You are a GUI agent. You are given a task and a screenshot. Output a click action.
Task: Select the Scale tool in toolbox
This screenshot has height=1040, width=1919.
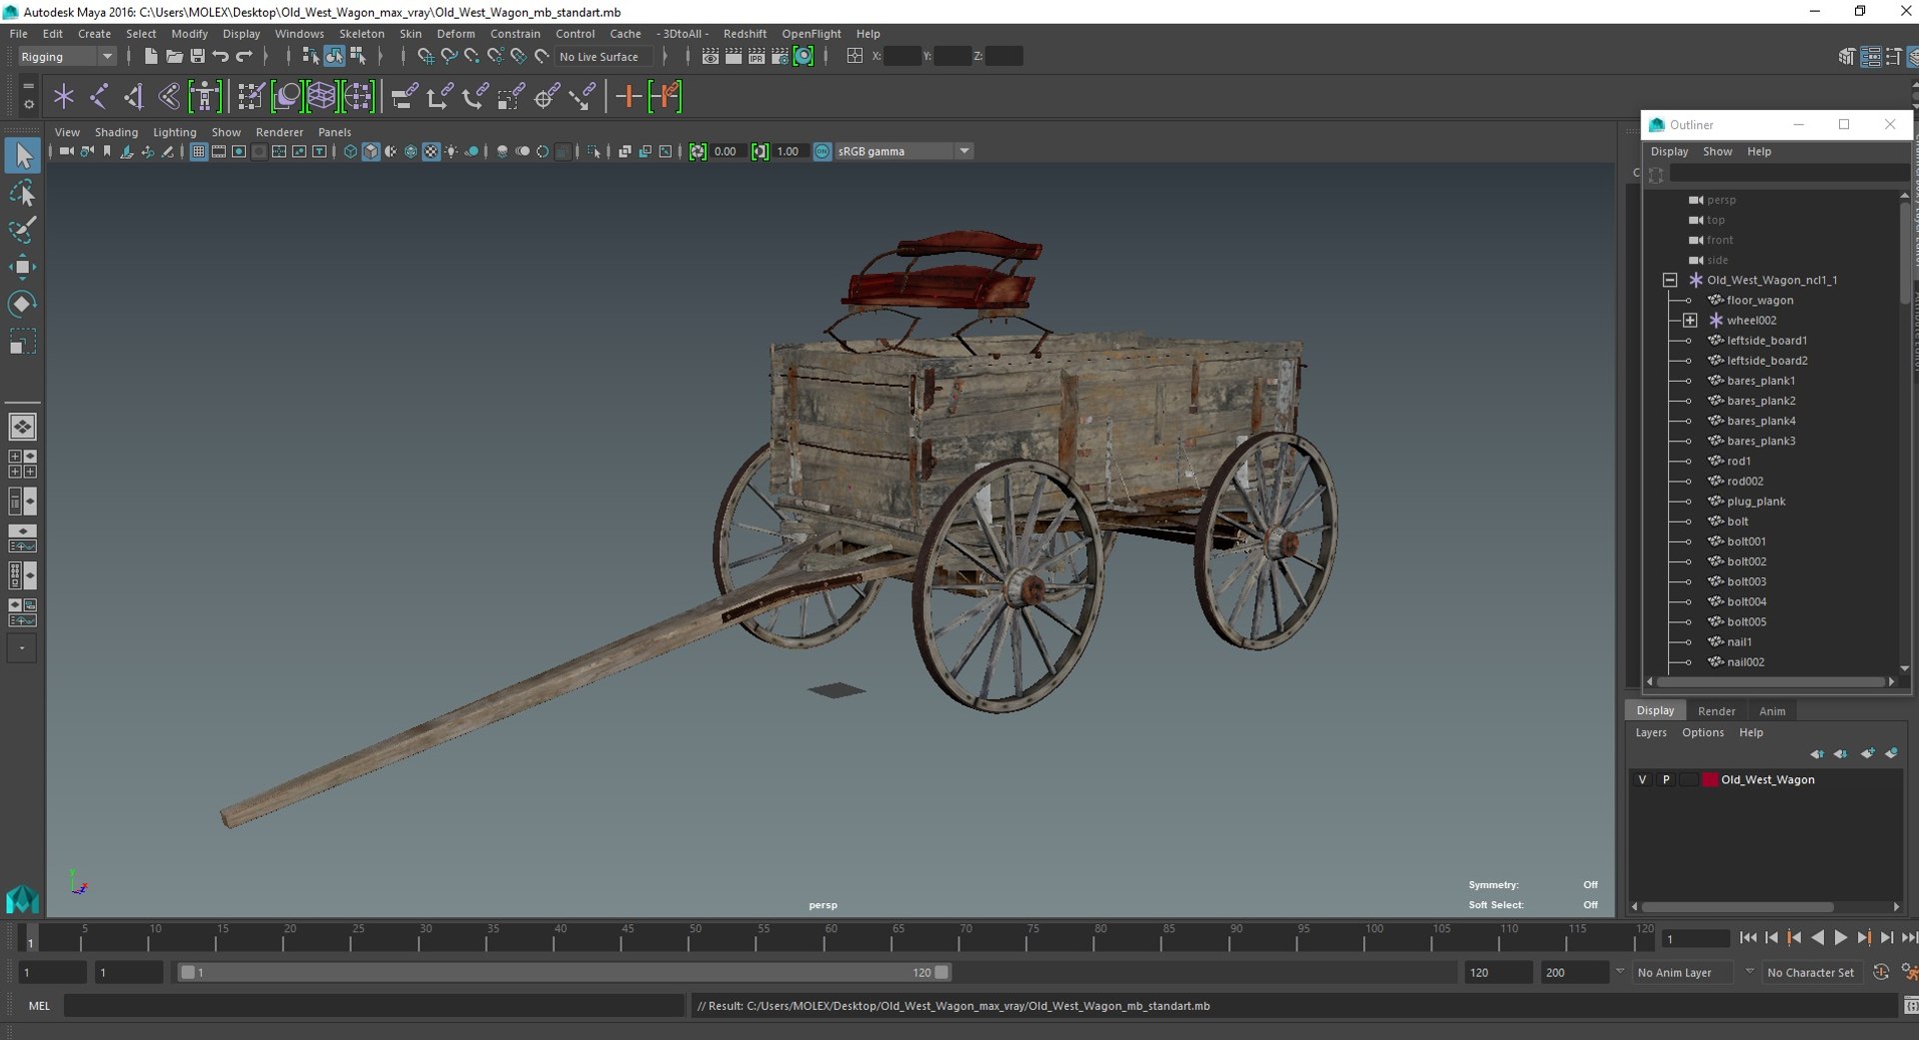click(x=22, y=343)
